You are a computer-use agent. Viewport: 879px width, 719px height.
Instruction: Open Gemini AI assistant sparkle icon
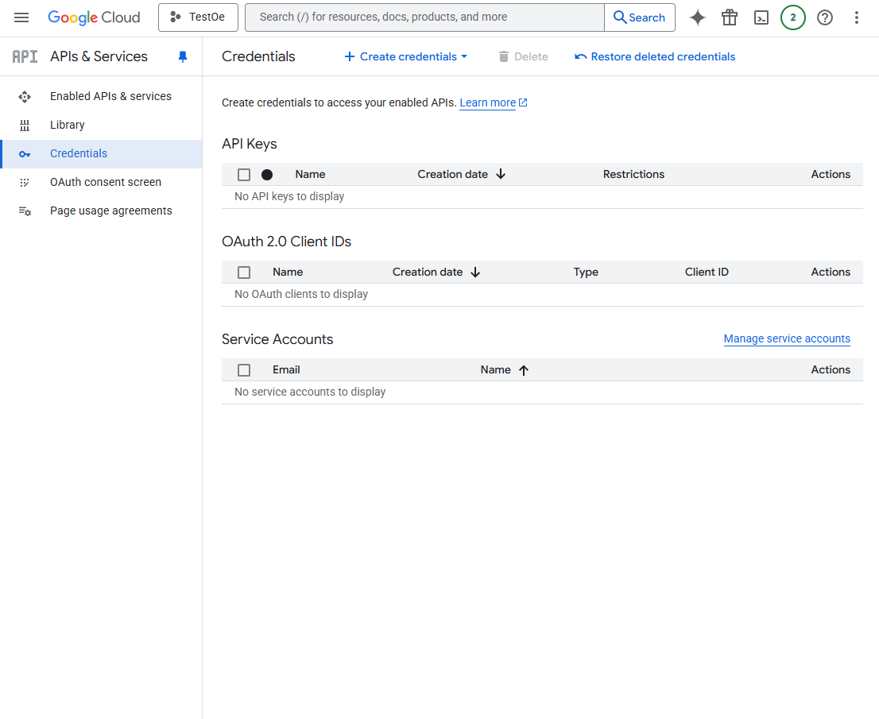(x=697, y=18)
